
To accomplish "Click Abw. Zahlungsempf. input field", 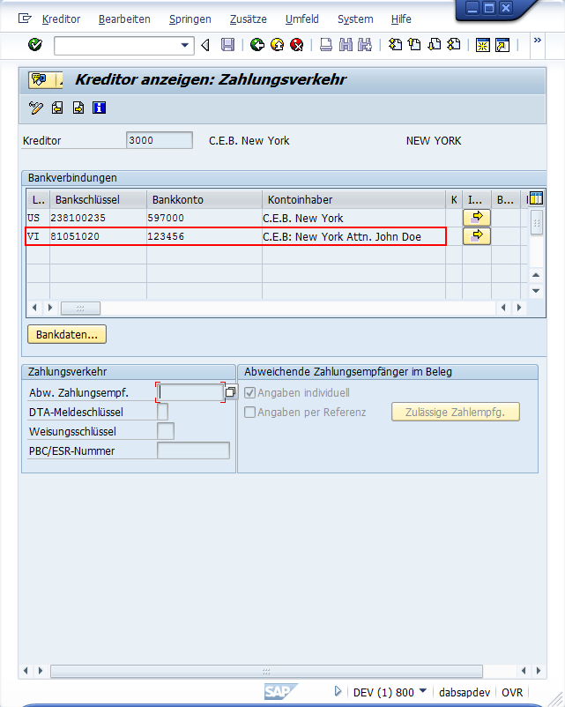I will point(190,392).
